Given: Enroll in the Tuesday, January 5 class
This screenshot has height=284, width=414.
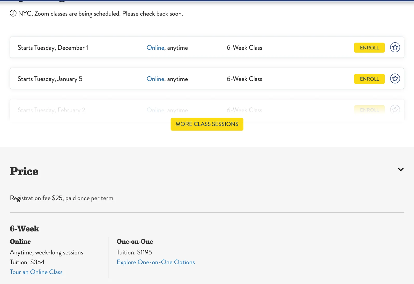Looking at the screenshot, I should (369, 79).
